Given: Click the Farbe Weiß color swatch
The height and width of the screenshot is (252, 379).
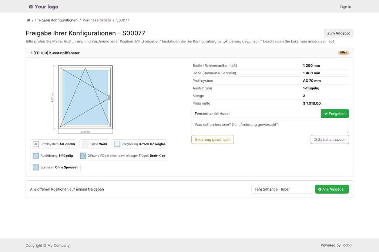Looking at the screenshot, I should click(x=85, y=144).
